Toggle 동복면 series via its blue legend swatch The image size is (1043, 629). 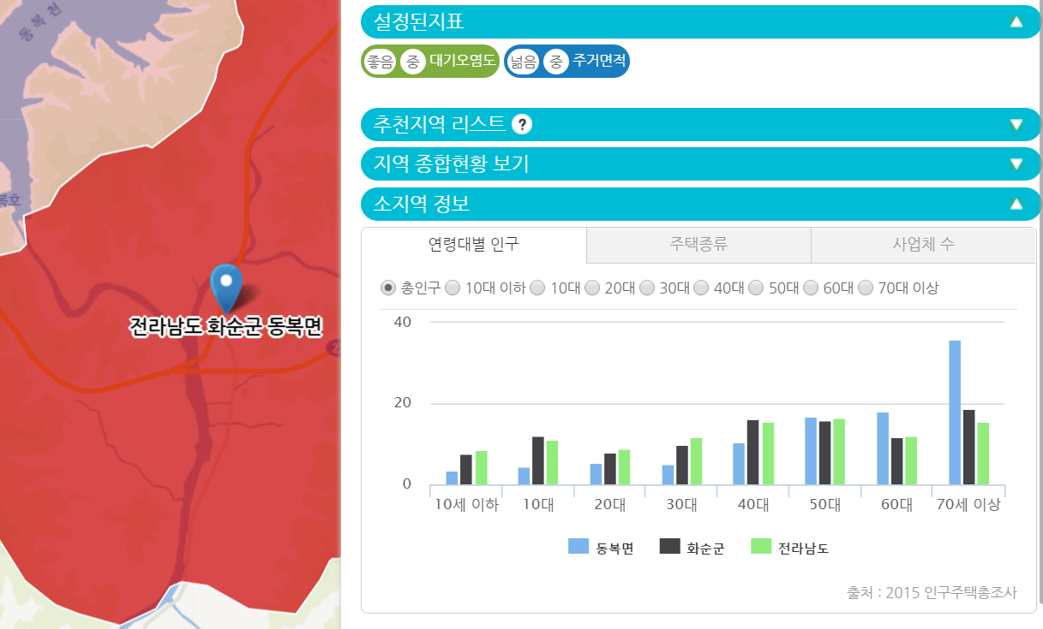(578, 546)
